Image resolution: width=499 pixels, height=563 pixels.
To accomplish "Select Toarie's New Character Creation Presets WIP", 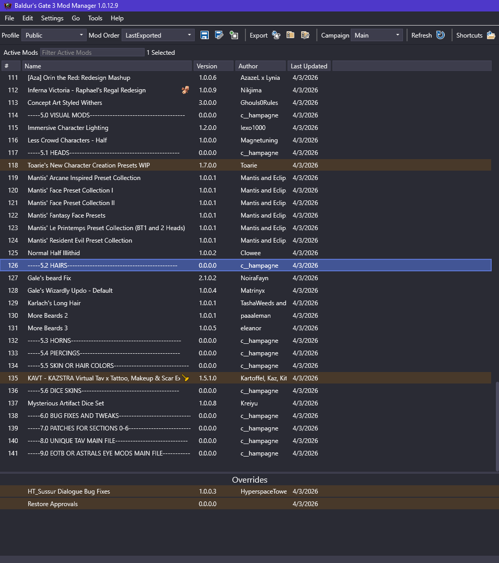I will [x=246, y=165].
